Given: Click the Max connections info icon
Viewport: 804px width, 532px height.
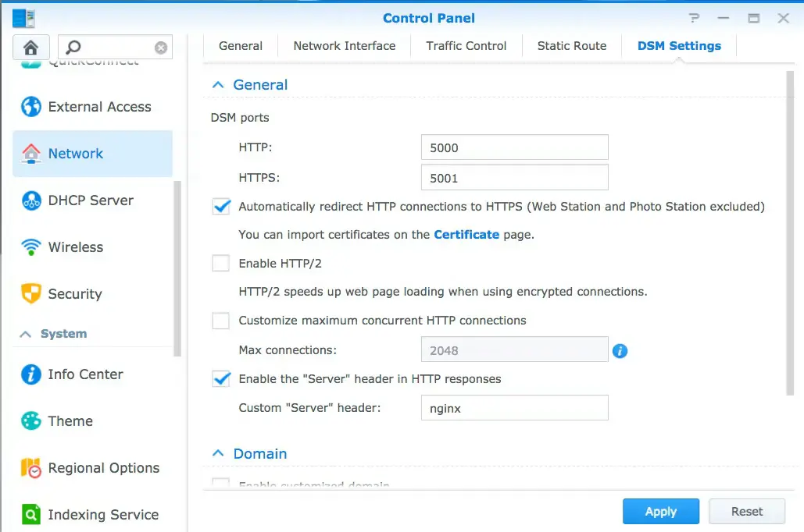Looking at the screenshot, I should coord(620,351).
